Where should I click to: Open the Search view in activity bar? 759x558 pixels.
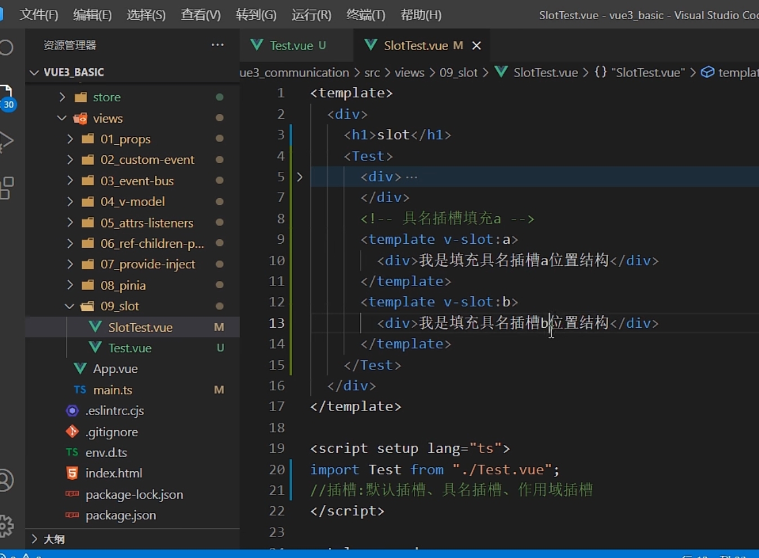pyautogui.click(x=6, y=47)
